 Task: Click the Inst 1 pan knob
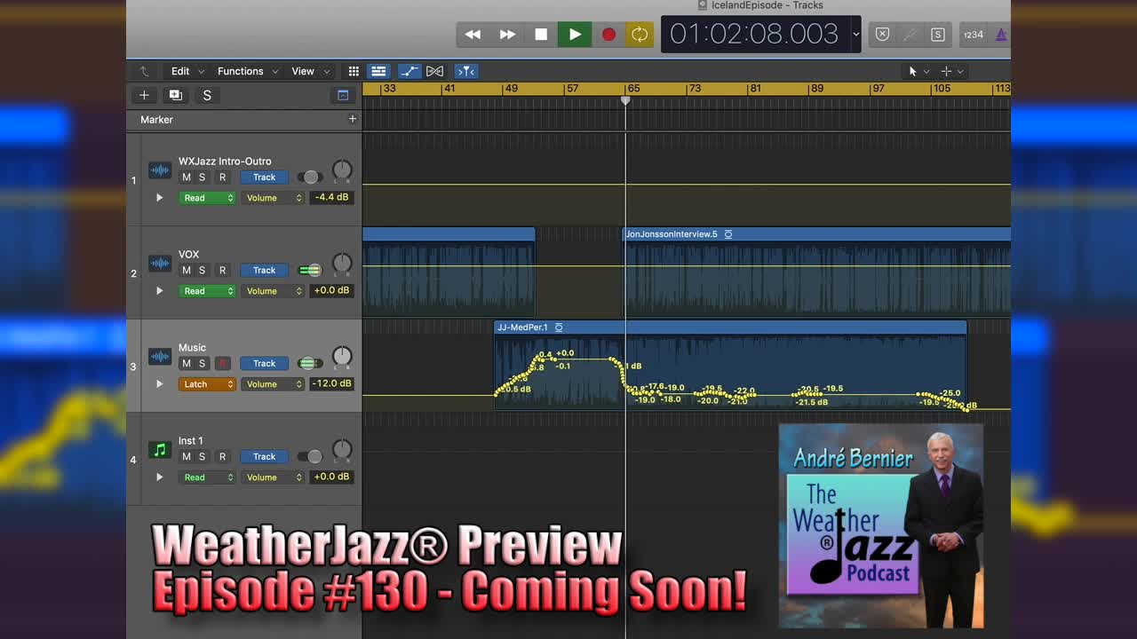(x=342, y=450)
